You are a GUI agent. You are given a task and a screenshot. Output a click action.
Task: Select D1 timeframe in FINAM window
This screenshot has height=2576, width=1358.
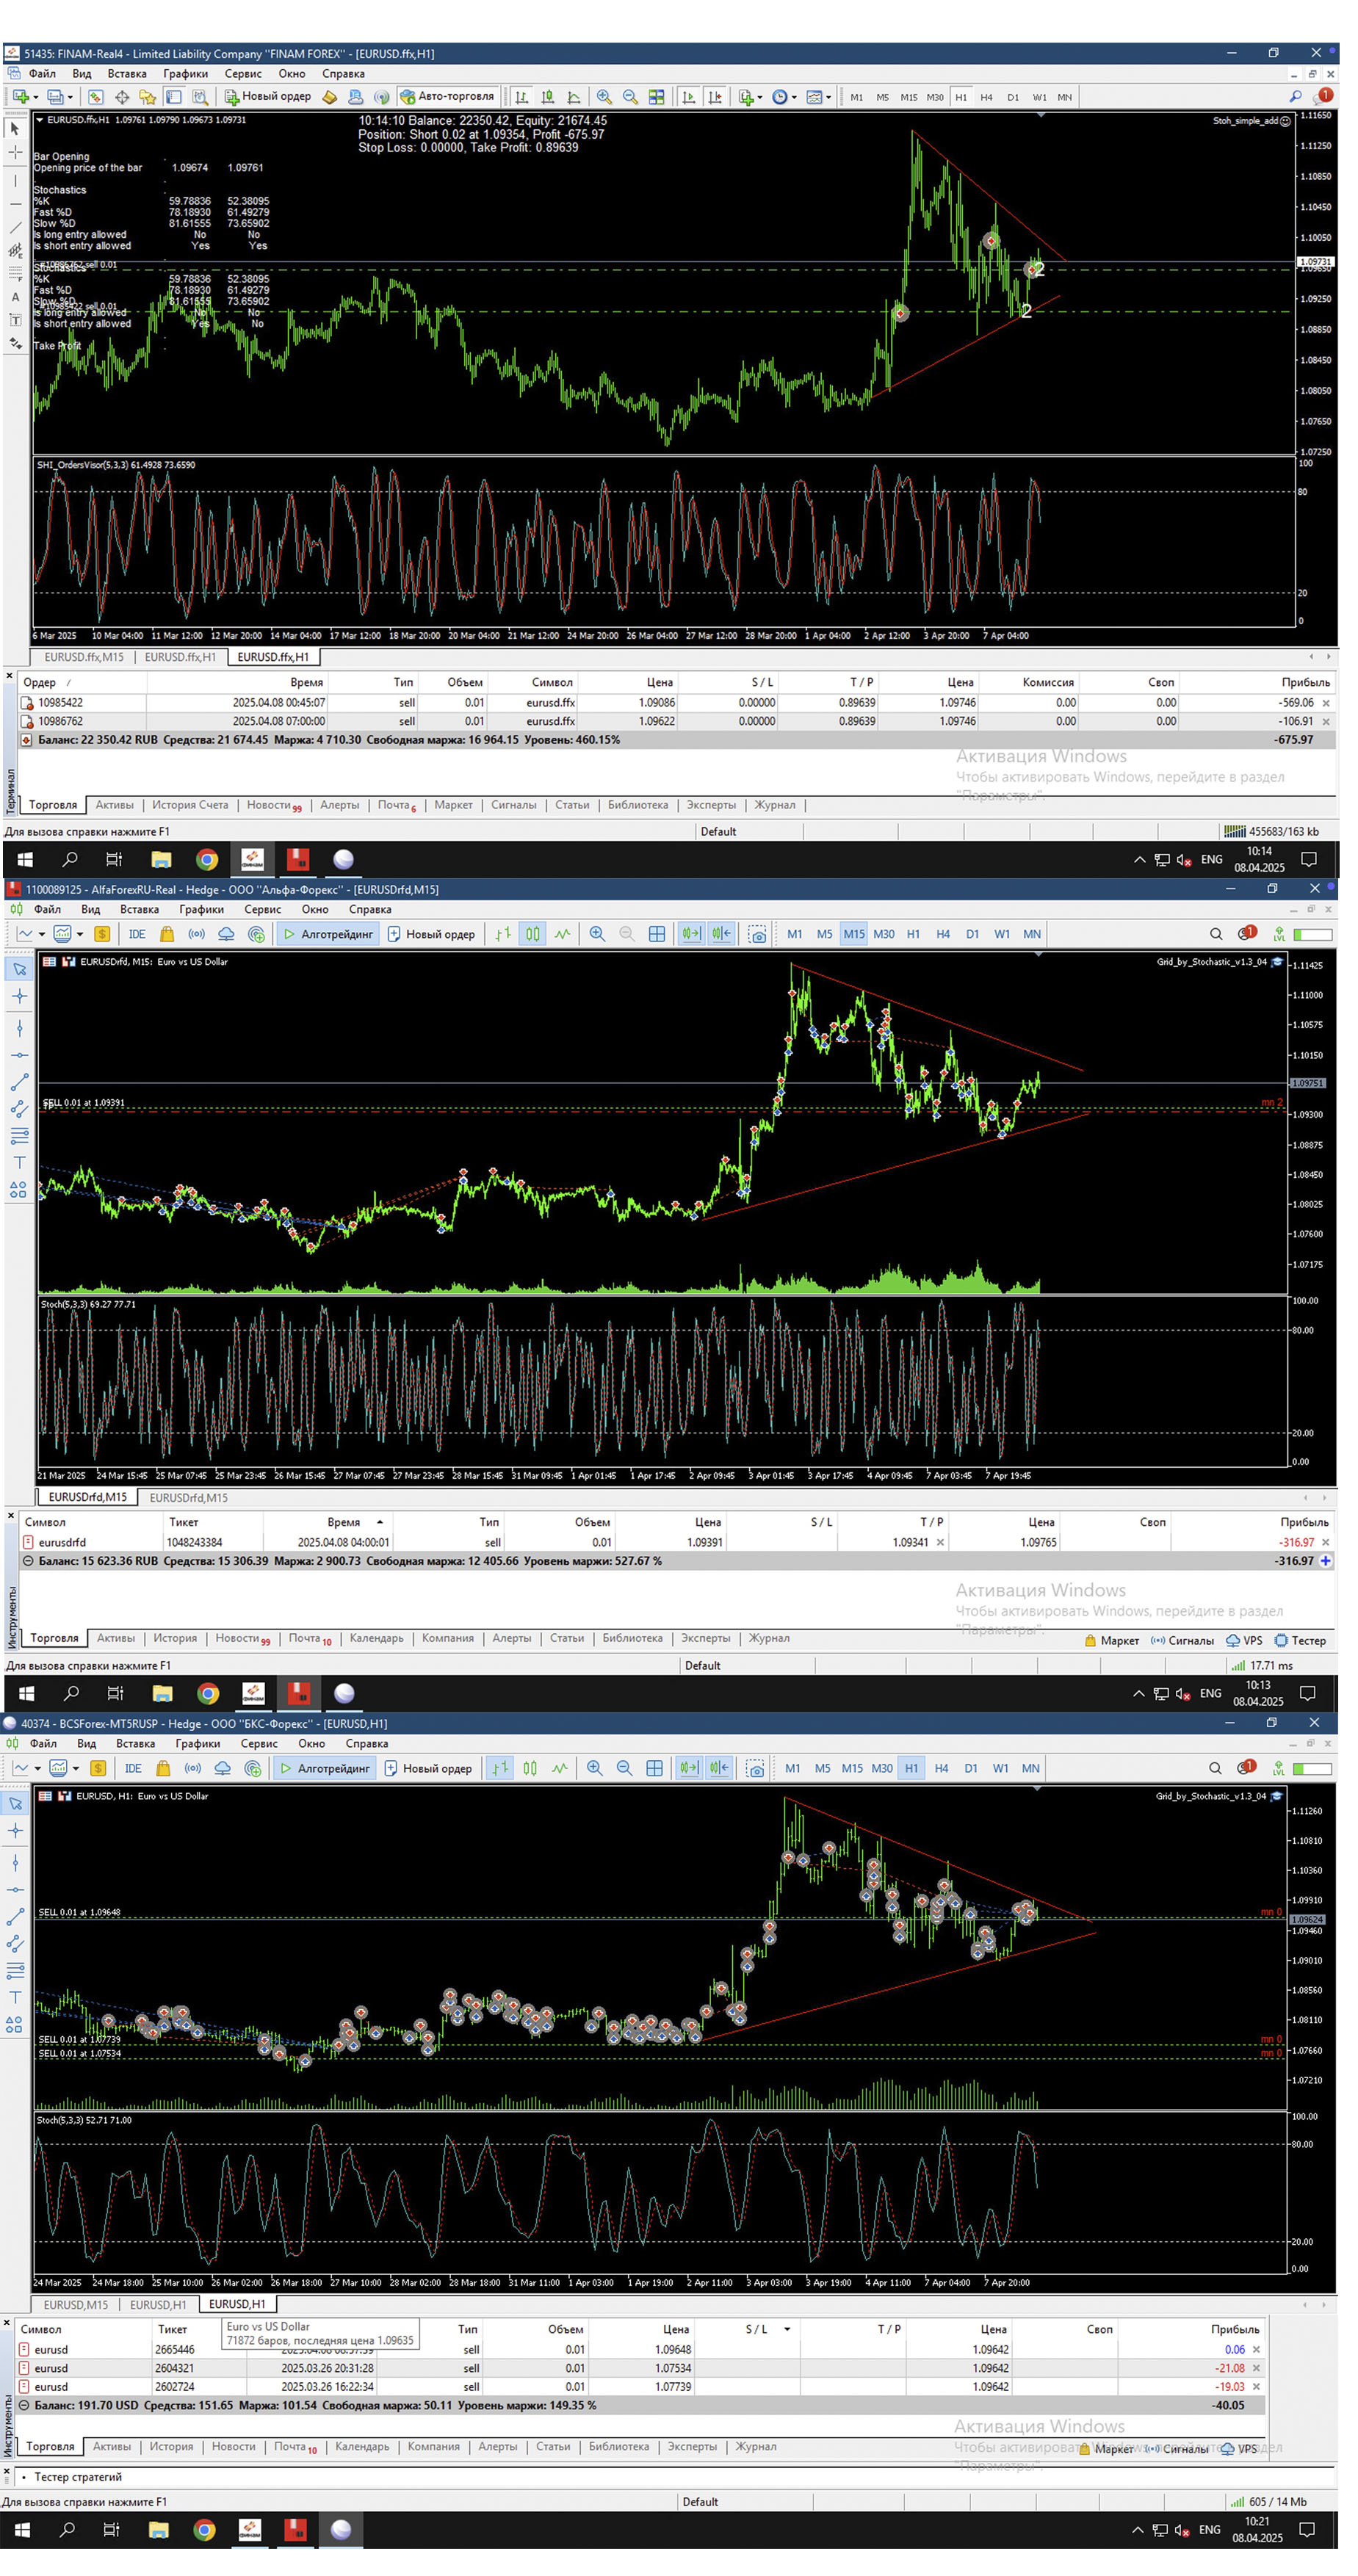tap(1013, 97)
